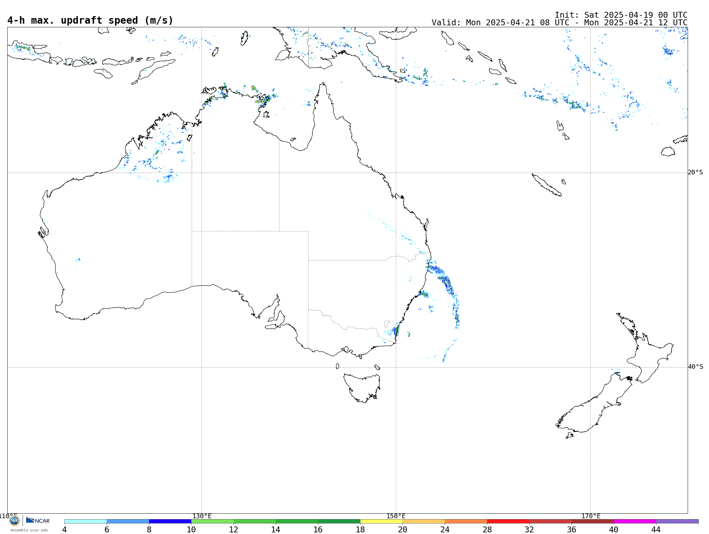Pick the orange 24–28 colorbar segment
This screenshot has height=534, width=709.
point(466,522)
